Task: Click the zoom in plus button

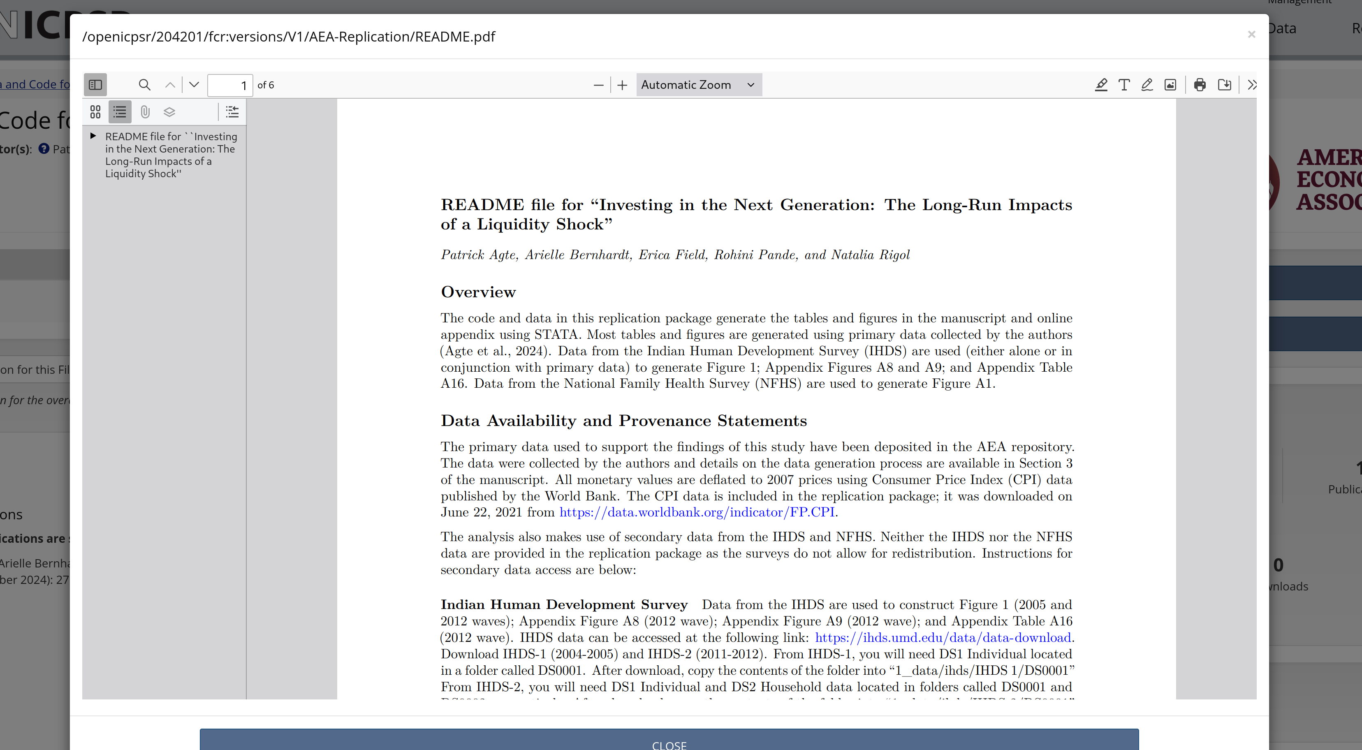Action: point(622,85)
